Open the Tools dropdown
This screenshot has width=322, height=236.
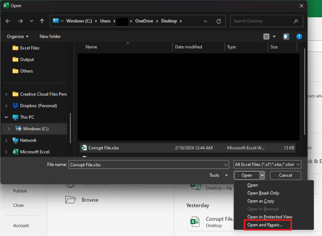pyautogui.click(x=219, y=175)
